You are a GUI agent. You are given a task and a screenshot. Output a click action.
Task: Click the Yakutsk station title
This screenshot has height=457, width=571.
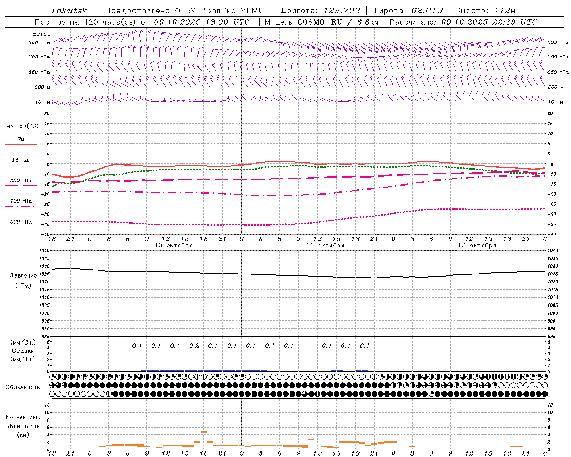tap(69, 10)
